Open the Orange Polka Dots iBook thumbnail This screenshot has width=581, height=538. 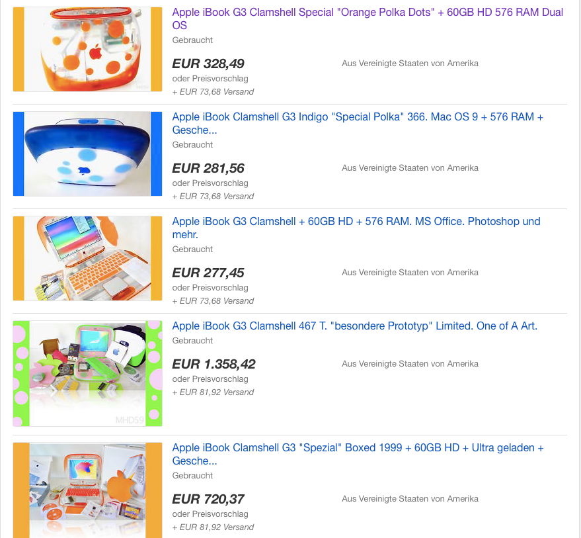click(x=87, y=49)
